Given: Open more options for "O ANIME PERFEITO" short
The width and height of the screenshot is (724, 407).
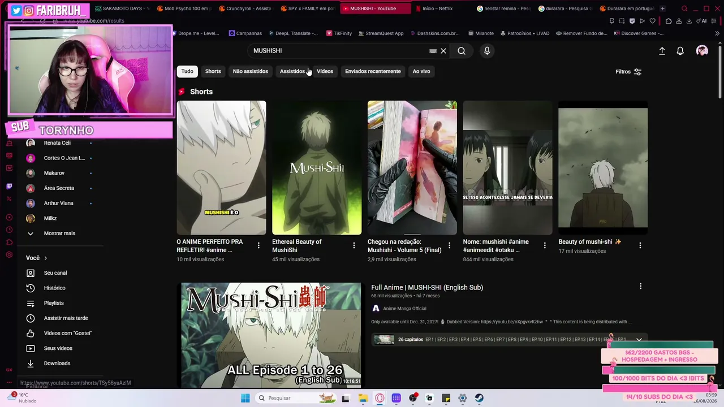Looking at the screenshot, I should [258, 245].
